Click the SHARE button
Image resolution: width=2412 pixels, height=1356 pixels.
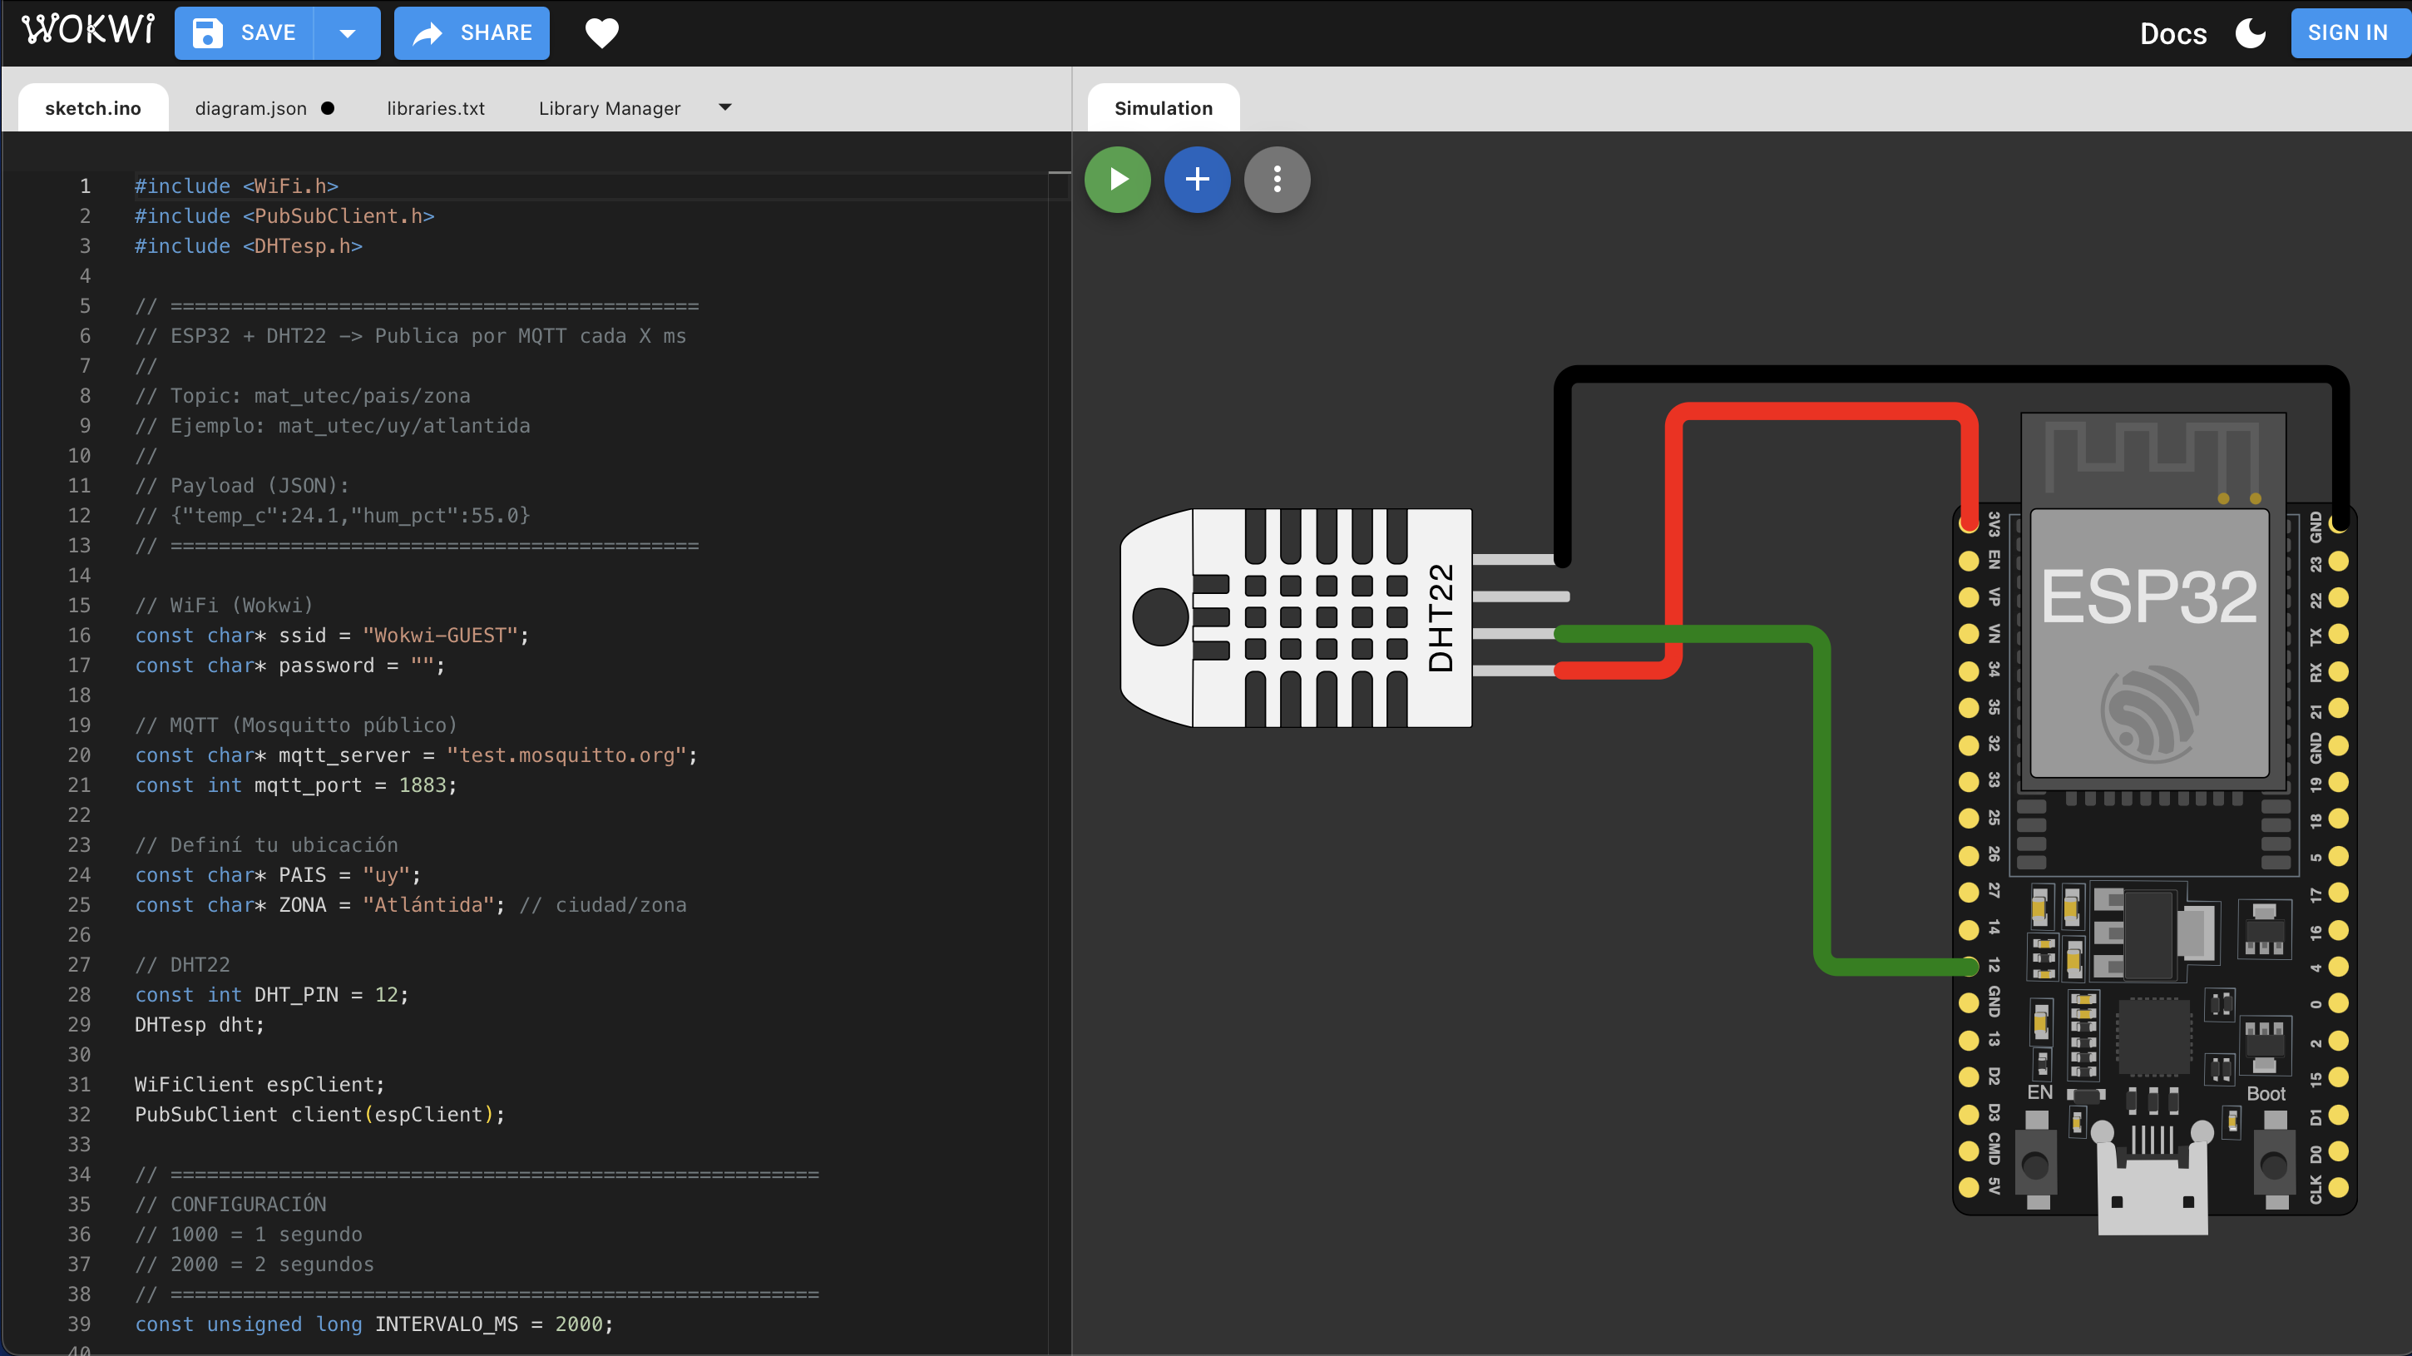[472, 32]
